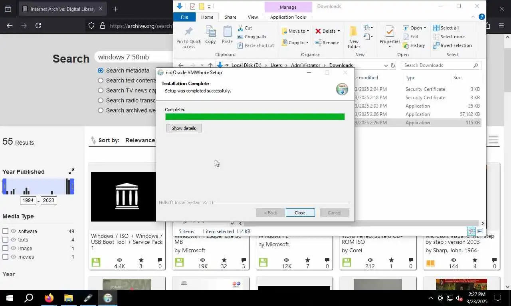Click Explorer navigate back arrow
Image resolution: width=511 pixels, height=306 pixels.
(x=181, y=65)
